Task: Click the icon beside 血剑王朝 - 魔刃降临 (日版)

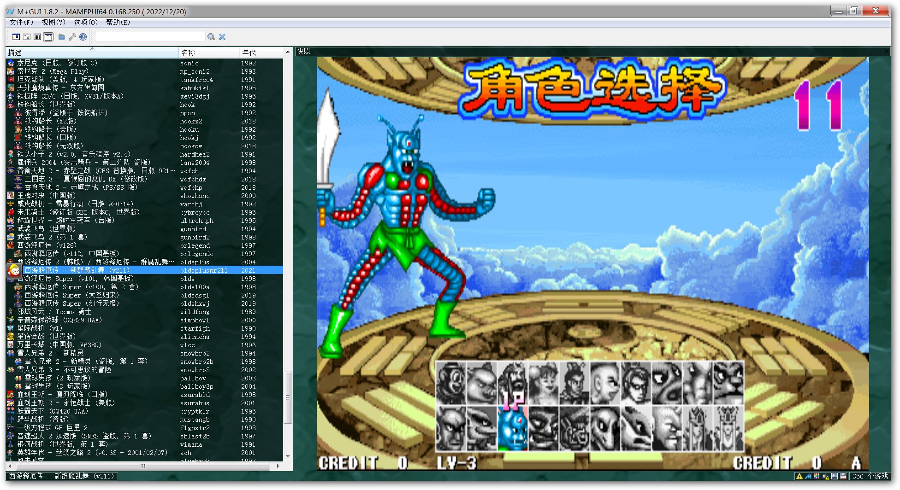Action: pyautogui.click(x=11, y=395)
